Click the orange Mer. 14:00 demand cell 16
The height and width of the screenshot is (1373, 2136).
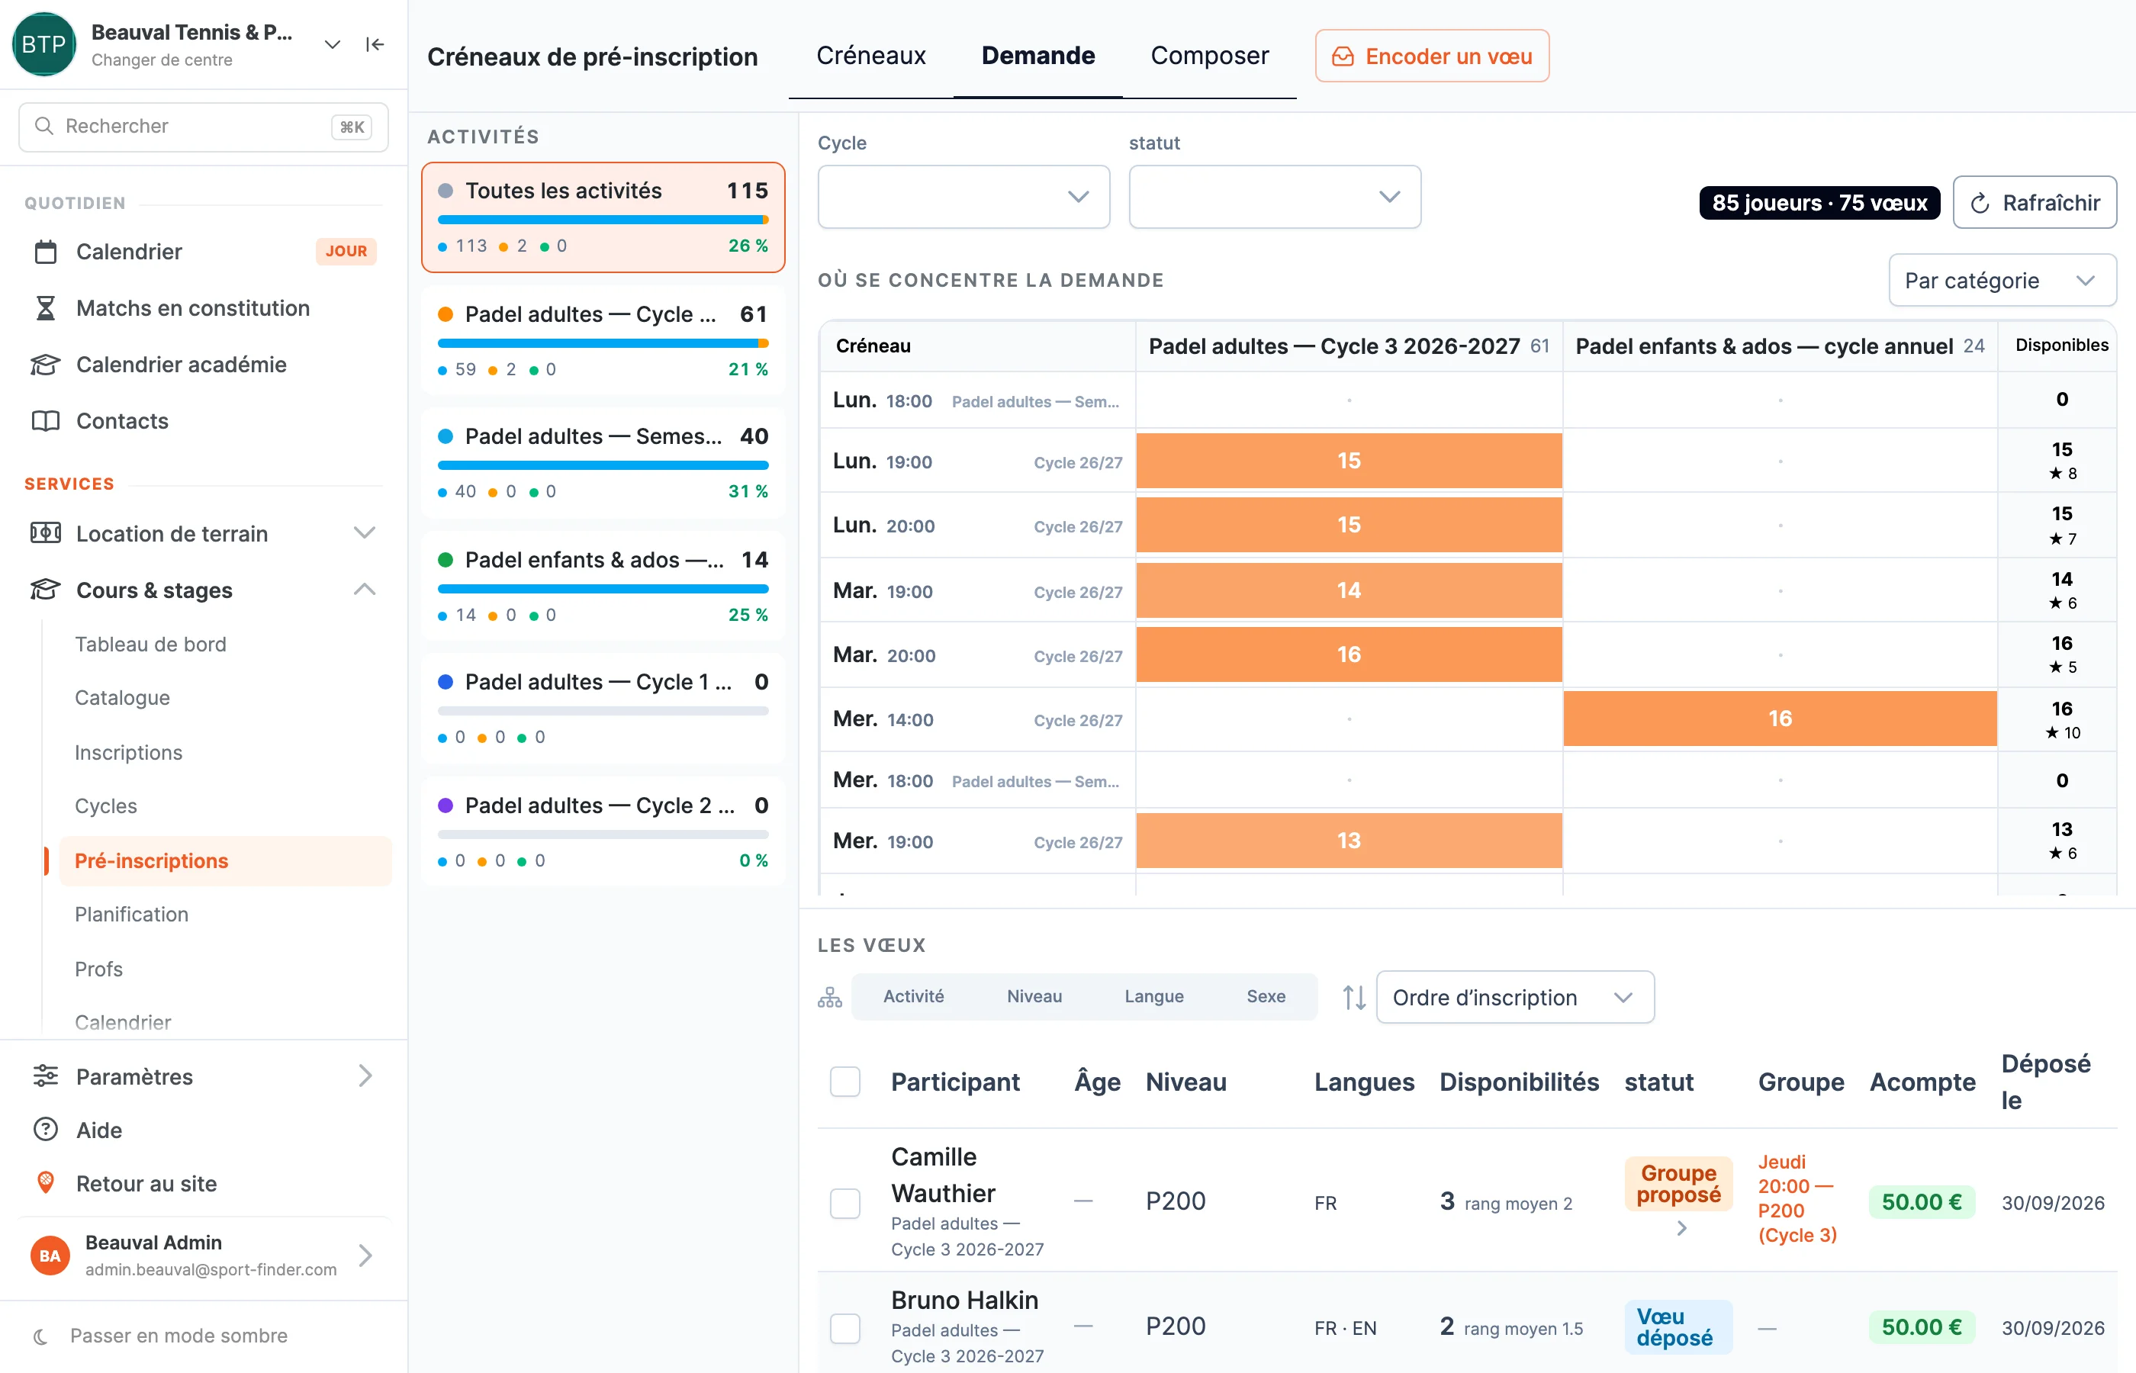[x=1780, y=719]
